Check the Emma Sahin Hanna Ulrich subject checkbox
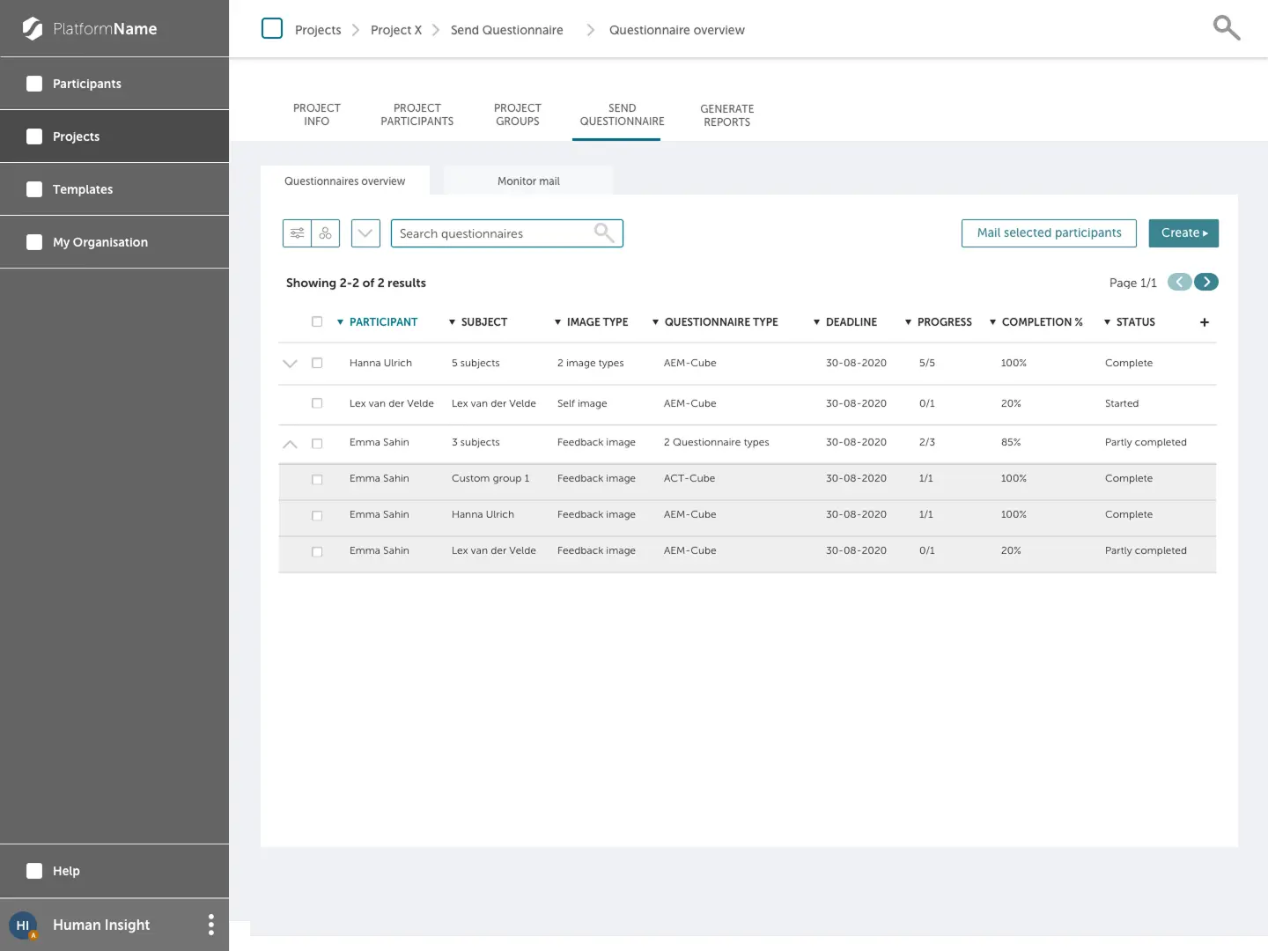This screenshot has width=1268, height=951. coord(317,516)
